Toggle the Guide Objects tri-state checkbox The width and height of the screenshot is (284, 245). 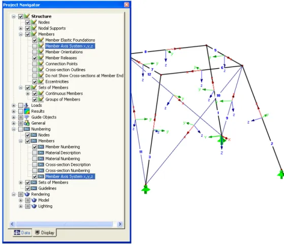(x=21, y=117)
